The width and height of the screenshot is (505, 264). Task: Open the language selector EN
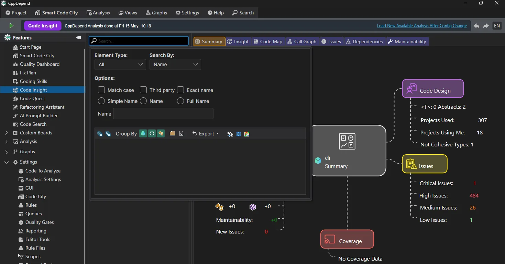pyautogui.click(x=497, y=26)
